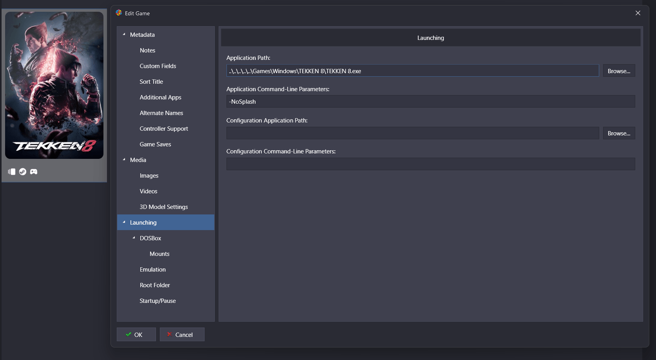Screen dimensions: 656x360
Task: Click the Launching header banner
Action: (431, 38)
